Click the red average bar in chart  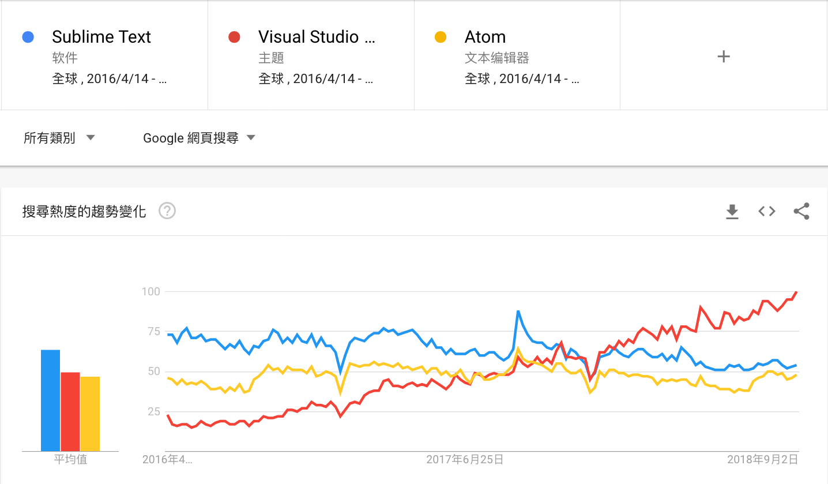(x=70, y=411)
